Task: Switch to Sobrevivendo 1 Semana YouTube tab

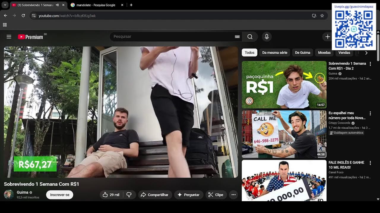Action: (x=35, y=5)
